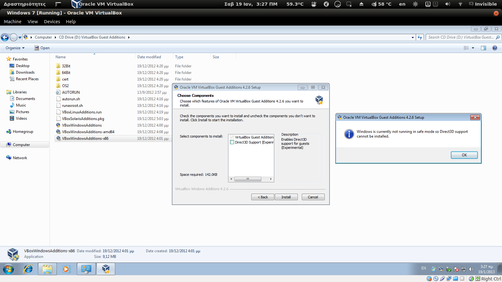Click the guest network tray icon
Image resolution: width=502 pixels, height=282 pixels.
pyautogui.click(x=464, y=269)
